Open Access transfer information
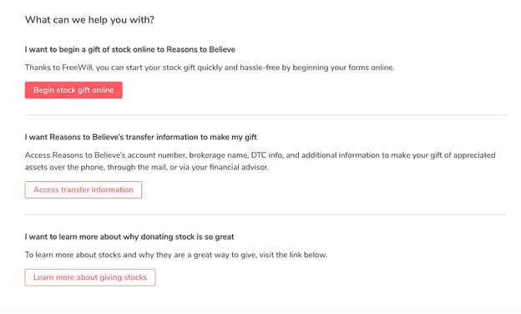Screen dimensions: 521x314 [x=83, y=190]
